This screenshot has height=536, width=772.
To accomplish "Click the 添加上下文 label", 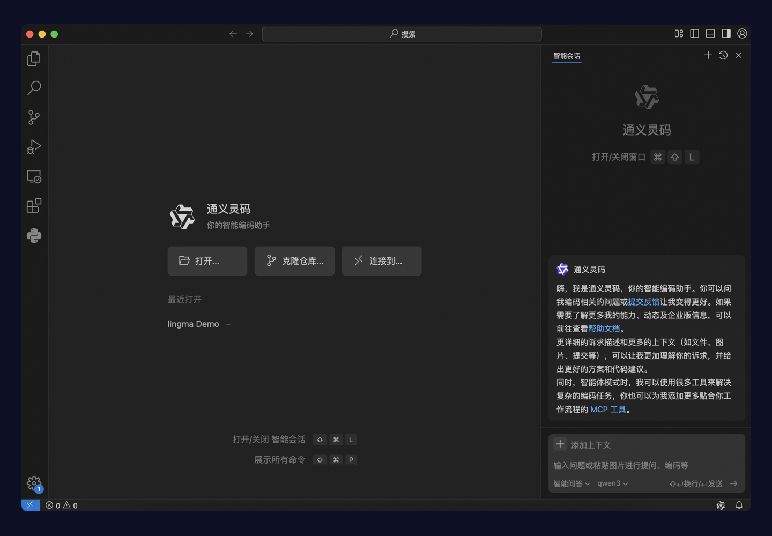I will tap(591, 445).
